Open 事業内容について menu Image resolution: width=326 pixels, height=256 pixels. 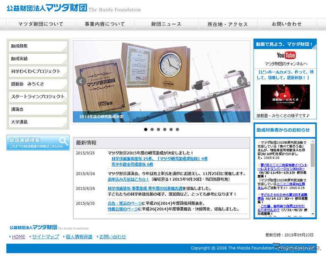point(105,24)
